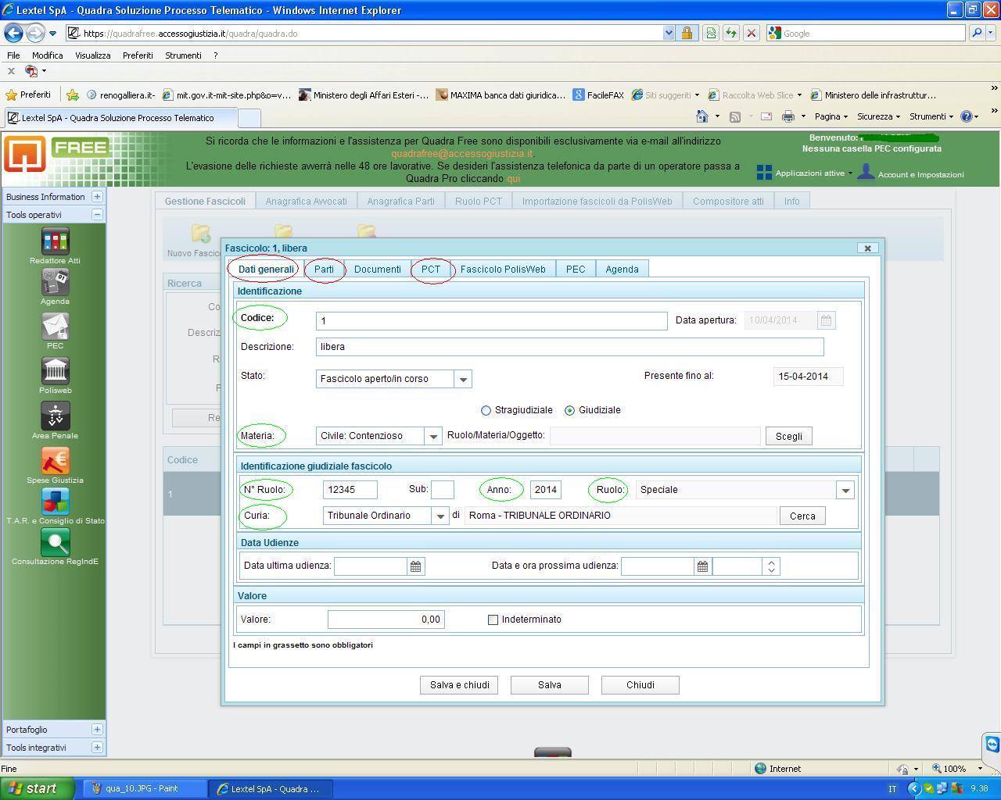Click the Chiudi button
Viewport: 1001px width, 800px height.
(640, 685)
